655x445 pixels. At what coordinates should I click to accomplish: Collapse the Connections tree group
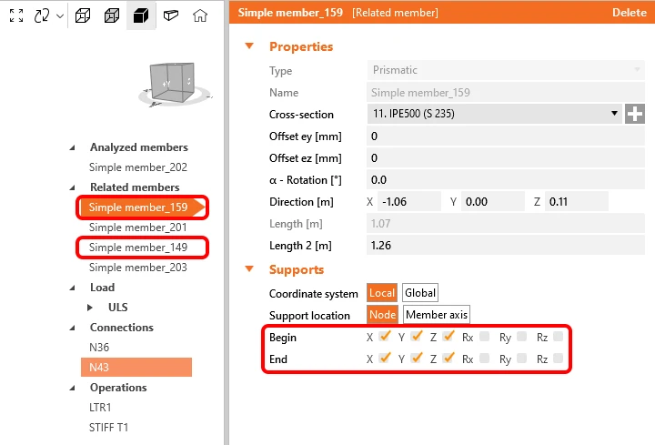pyautogui.click(x=72, y=328)
